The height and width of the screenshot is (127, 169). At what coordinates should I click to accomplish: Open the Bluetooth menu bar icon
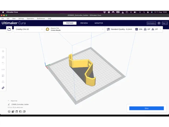pos(131,12)
